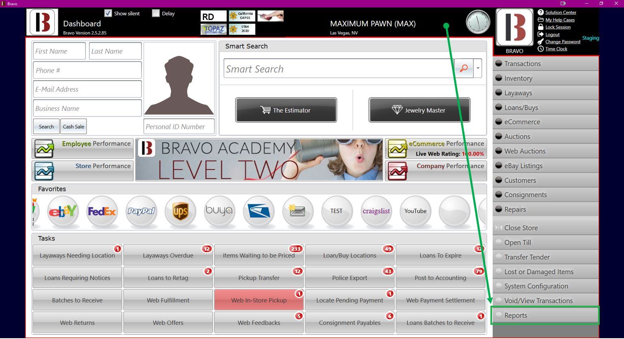Screen dimensions: 624x339
Task: Click the Cash Sale button
Action: click(73, 127)
